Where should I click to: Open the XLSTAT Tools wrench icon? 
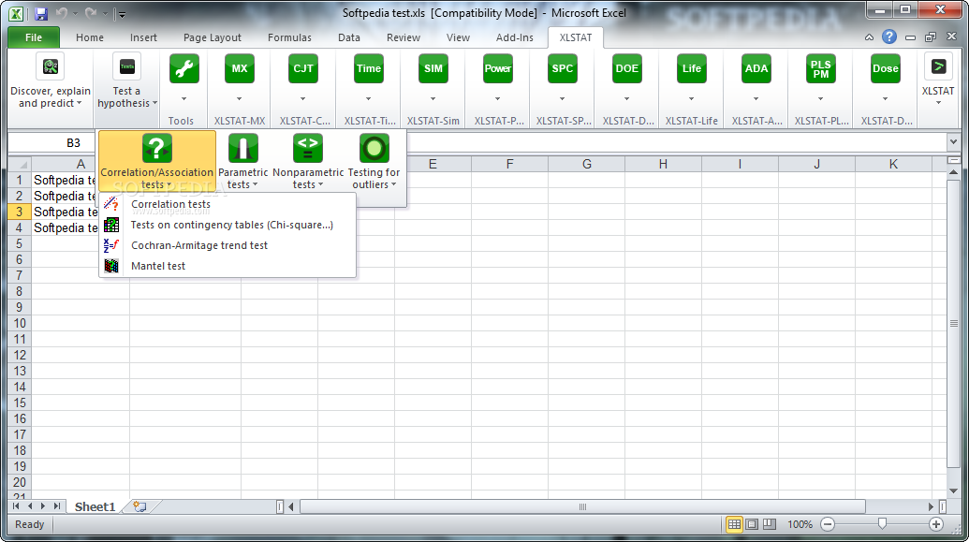point(184,68)
